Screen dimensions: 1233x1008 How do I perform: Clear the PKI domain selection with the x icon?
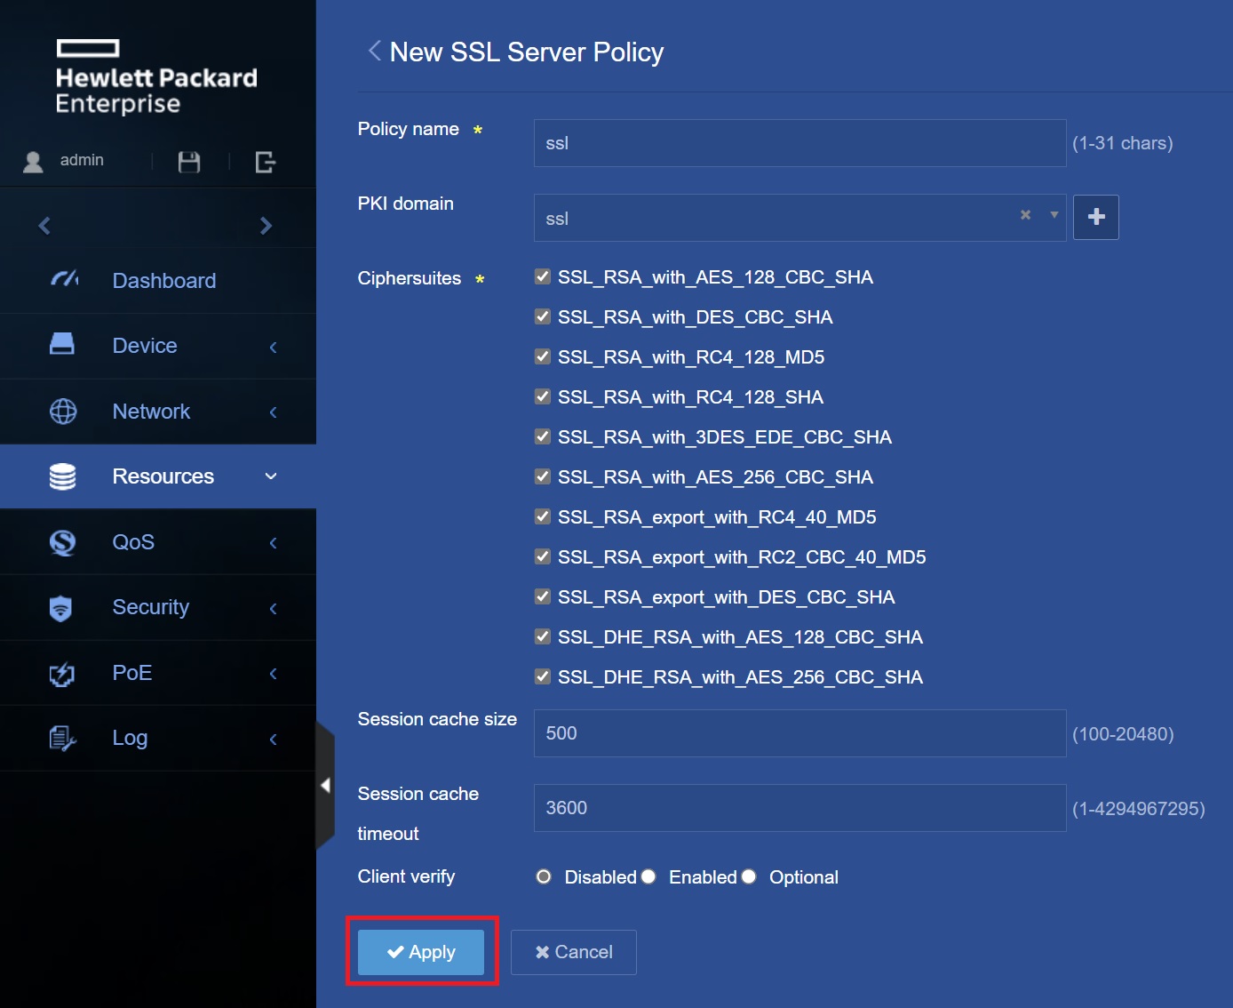(x=1025, y=215)
